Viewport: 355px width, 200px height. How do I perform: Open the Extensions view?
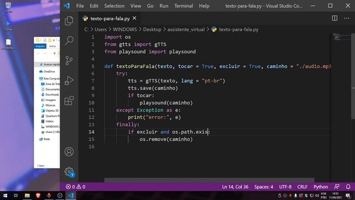pyautogui.click(x=69, y=101)
